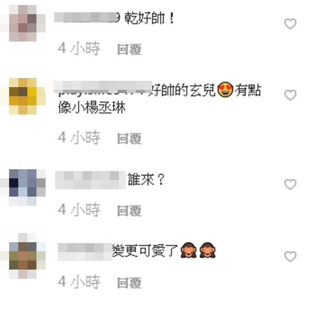Select the blurred username before 變更可愛了
This screenshot has height=312, width=319.
[x=85, y=252]
